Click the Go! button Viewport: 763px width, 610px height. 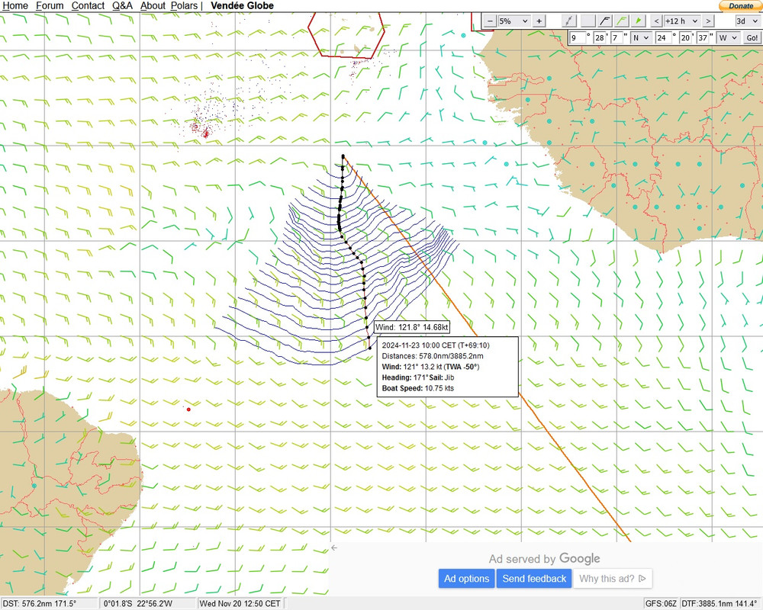click(752, 37)
